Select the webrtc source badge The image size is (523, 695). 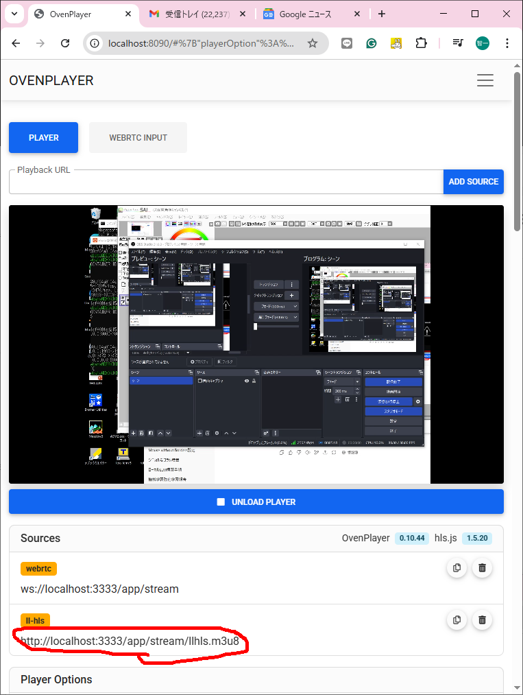(38, 569)
